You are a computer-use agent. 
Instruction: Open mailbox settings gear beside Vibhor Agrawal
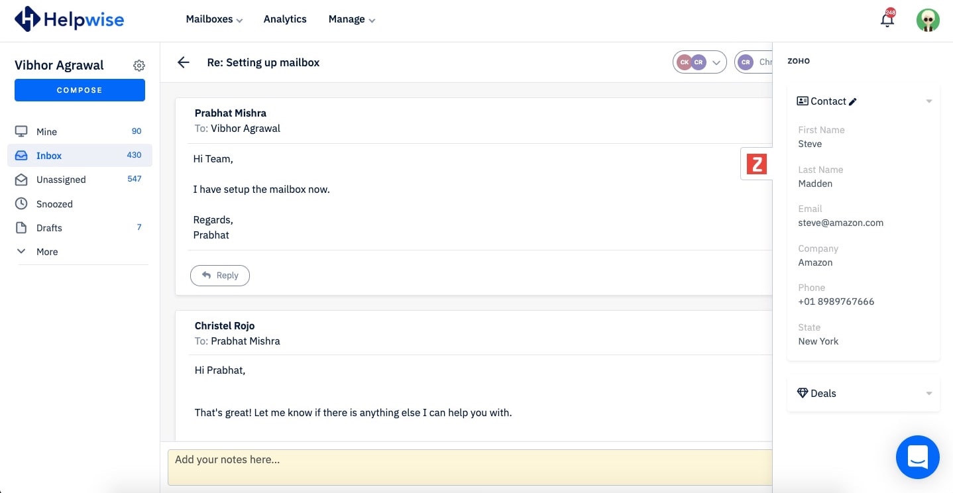click(x=139, y=65)
